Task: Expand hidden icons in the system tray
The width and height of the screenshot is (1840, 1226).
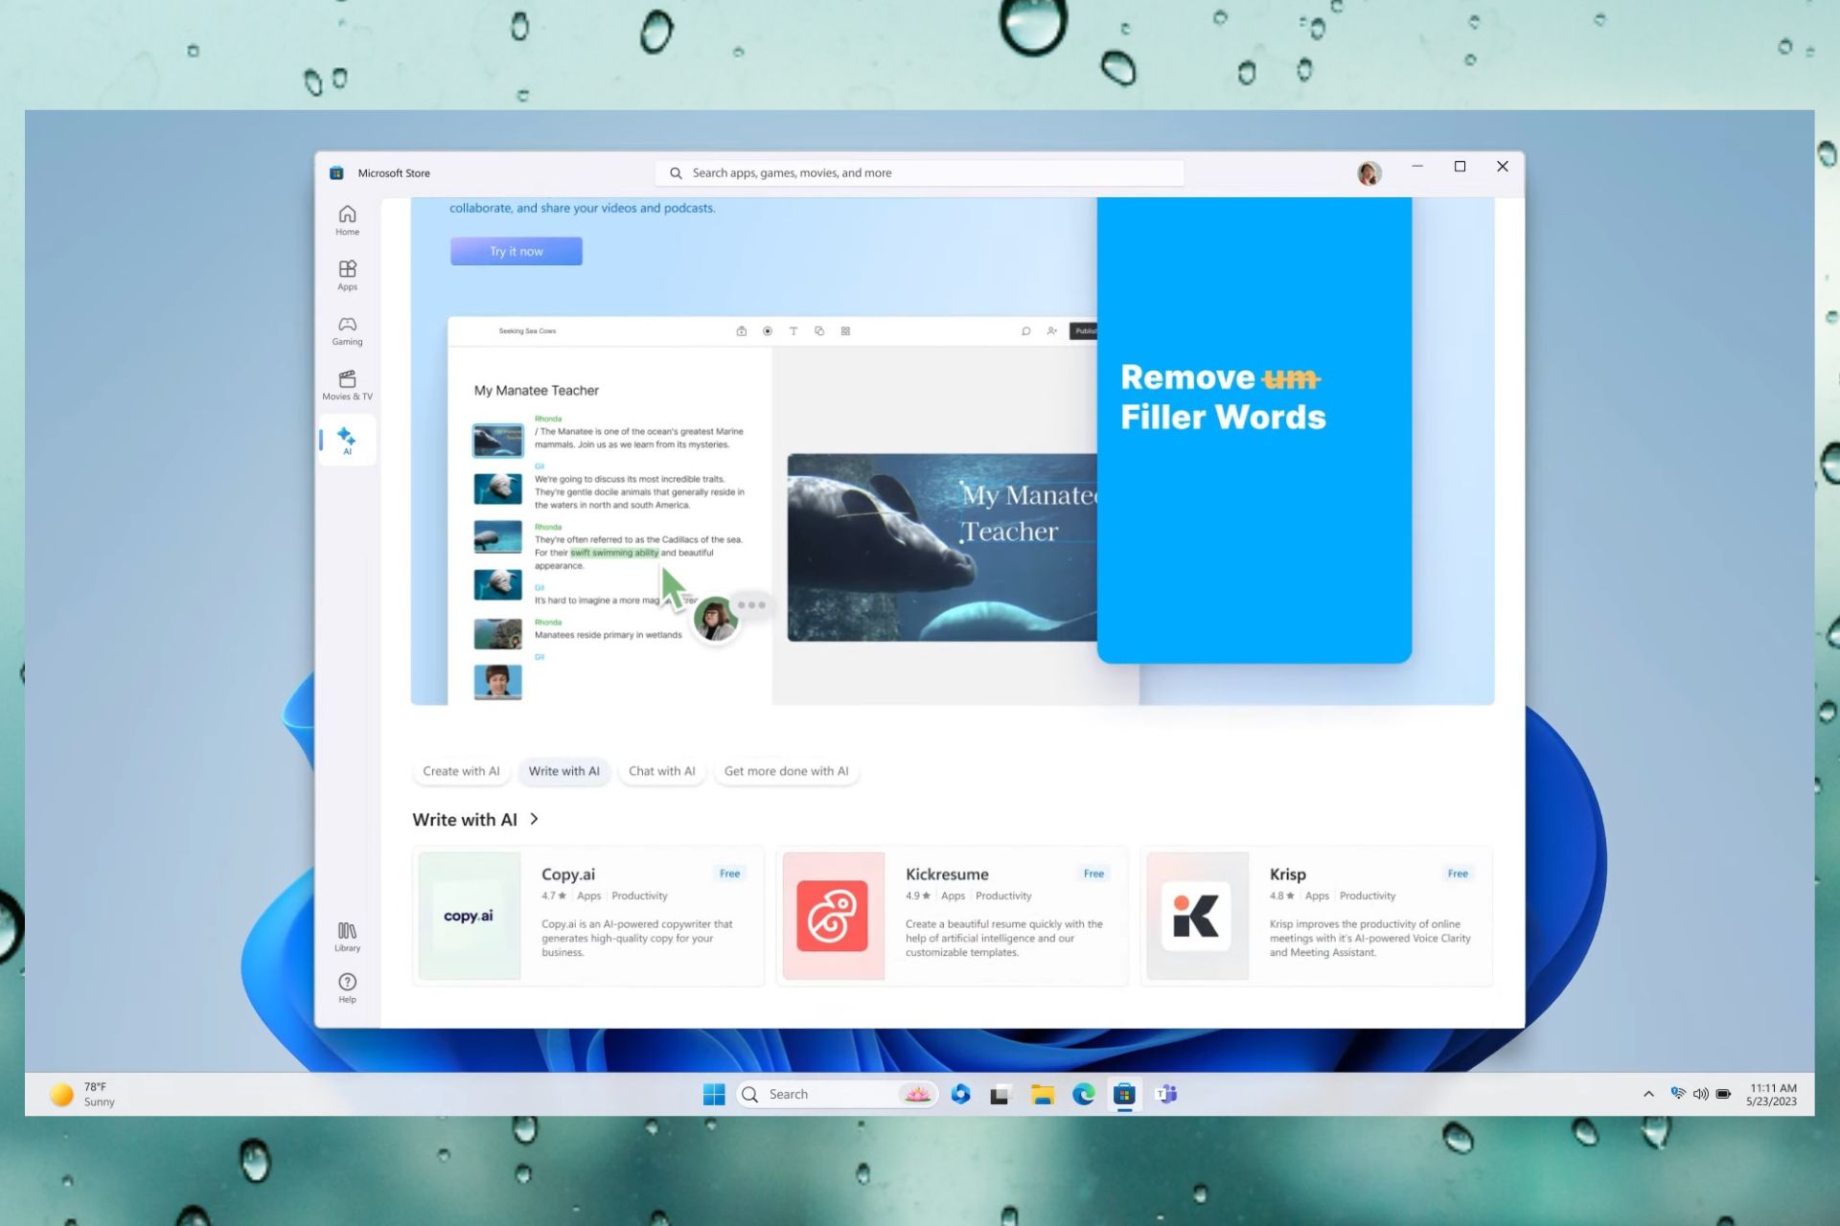Action: (1647, 1094)
